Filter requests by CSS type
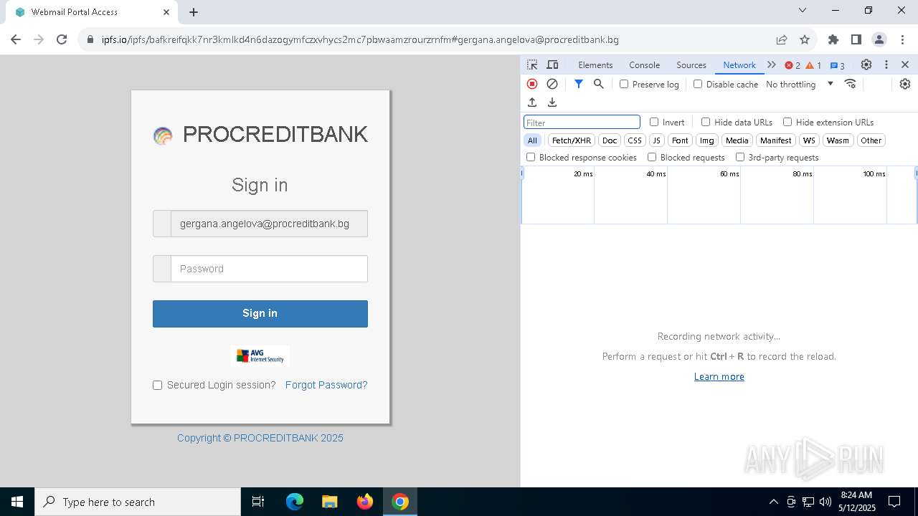 [x=635, y=140]
